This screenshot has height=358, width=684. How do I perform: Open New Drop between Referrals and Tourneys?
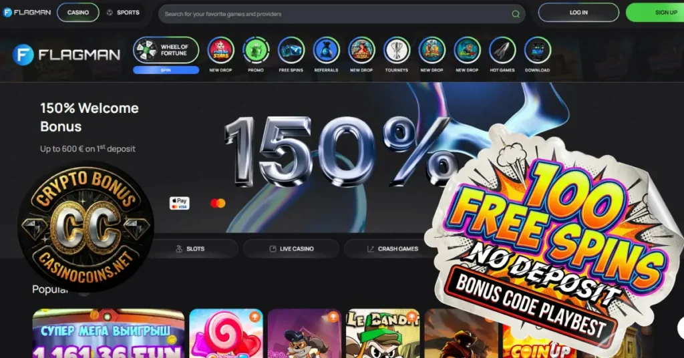pos(361,50)
